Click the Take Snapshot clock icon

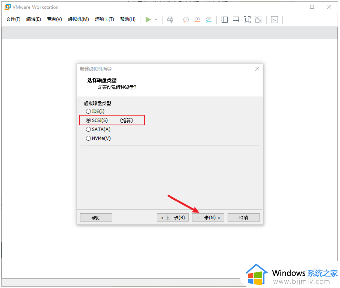tap(186, 20)
